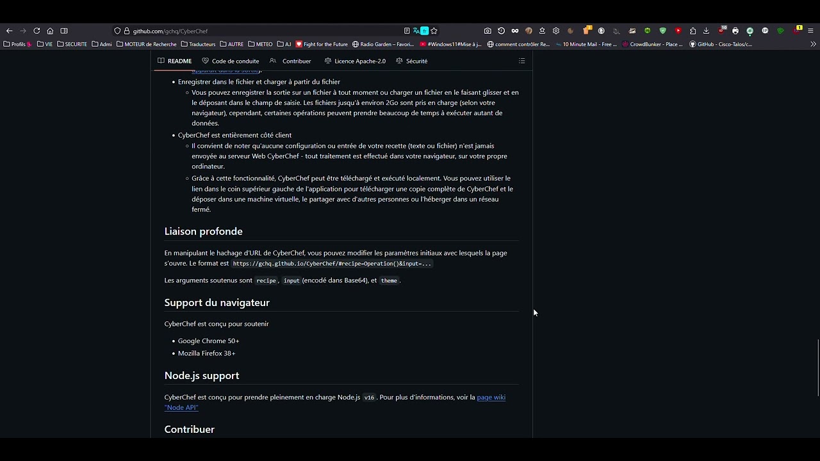Open tracking protection shield info
The height and width of the screenshot is (461, 820).
(x=117, y=31)
